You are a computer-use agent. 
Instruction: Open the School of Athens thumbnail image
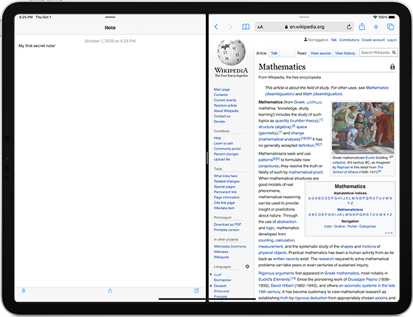coord(363,128)
